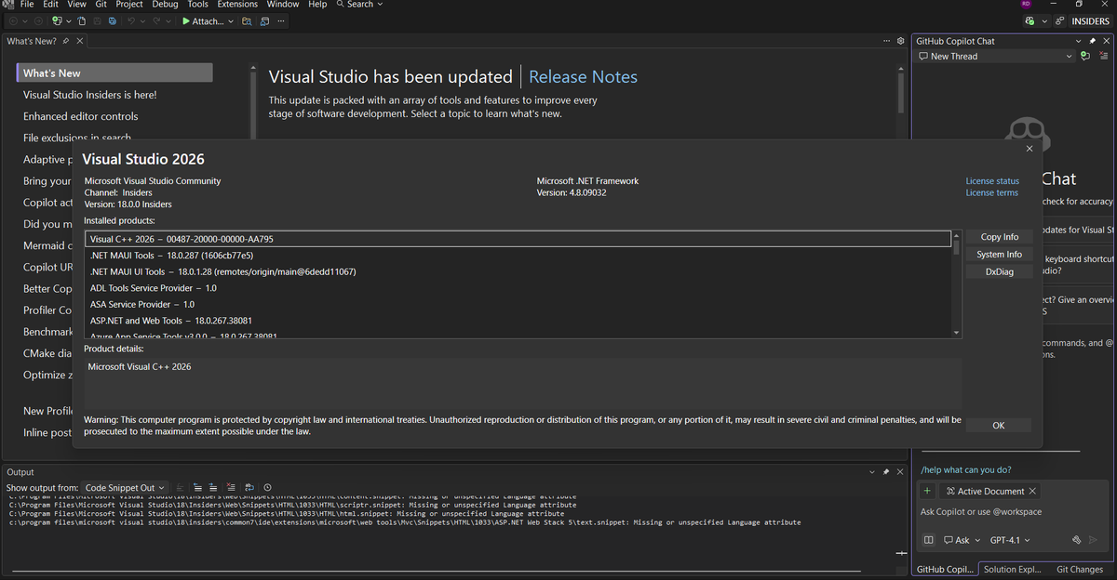This screenshot has height=580, width=1117.
Task: Click the green Attach play button
Action: coord(185,21)
